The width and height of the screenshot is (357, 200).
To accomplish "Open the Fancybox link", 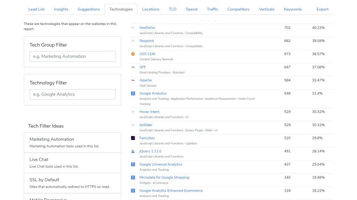I will pyautogui.click(x=147, y=138).
